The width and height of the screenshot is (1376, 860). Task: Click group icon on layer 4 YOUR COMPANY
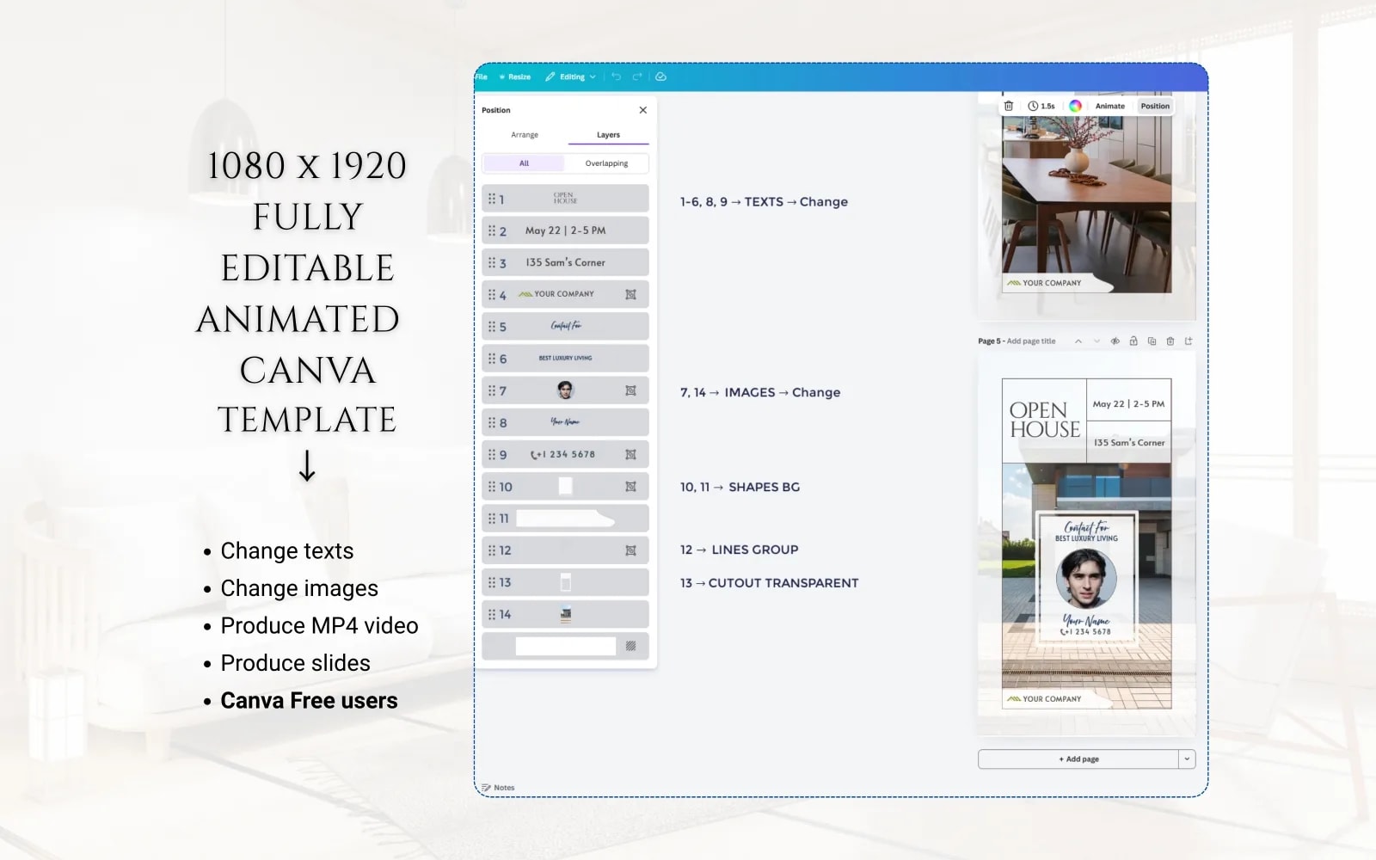click(630, 294)
